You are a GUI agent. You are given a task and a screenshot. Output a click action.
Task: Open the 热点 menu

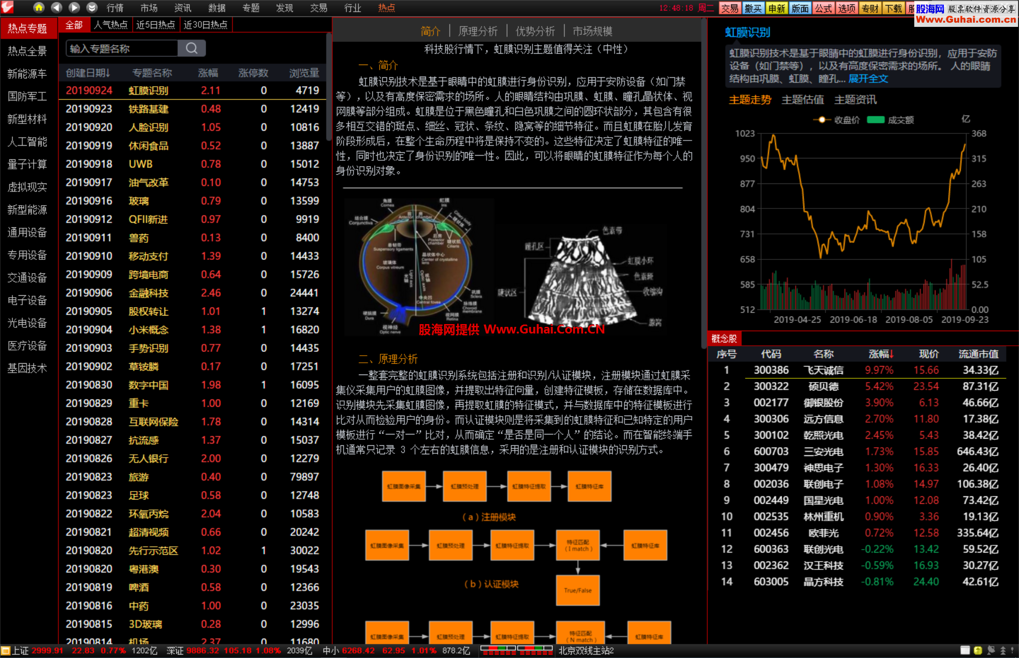(x=386, y=8)
